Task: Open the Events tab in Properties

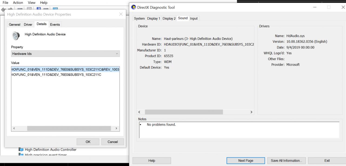Action: click(x=55, y=25)
